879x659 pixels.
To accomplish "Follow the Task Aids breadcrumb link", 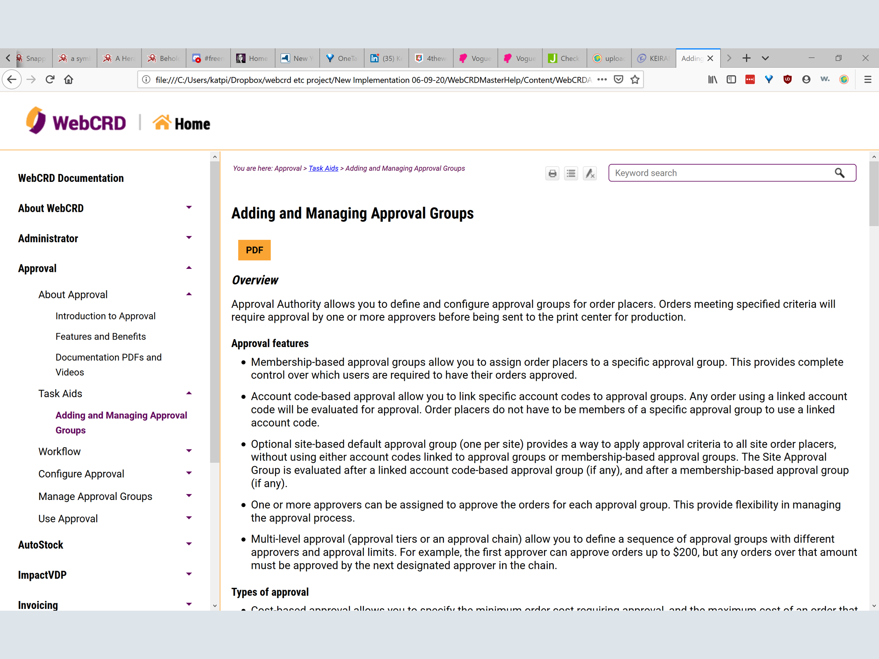I will point(323,168).
